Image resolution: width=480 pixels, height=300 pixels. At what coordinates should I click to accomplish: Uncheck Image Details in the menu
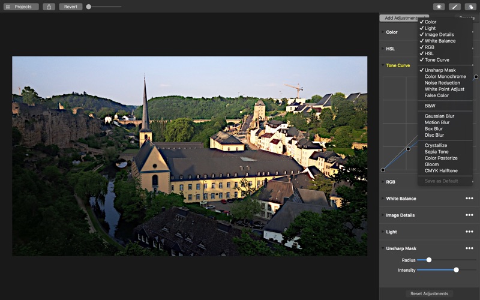(x=445, y=35)
